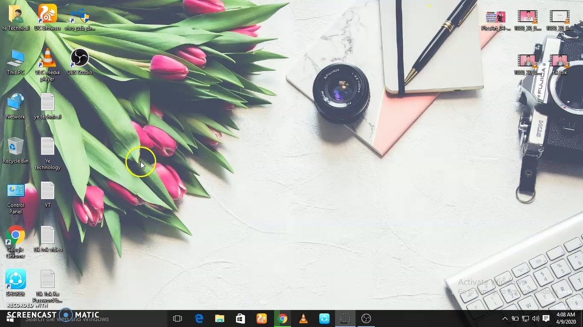The image size is (583, 327).
Task: Launch the UC Browser desktop shortcut
Action: pyautogui.click(x=47, y=17)
